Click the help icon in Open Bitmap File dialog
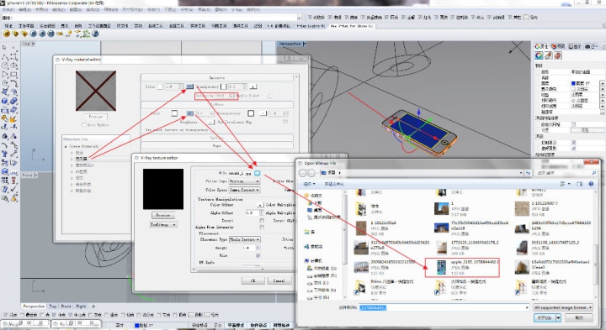The width and height of the screenshot is (606, 330). (591, 184)
